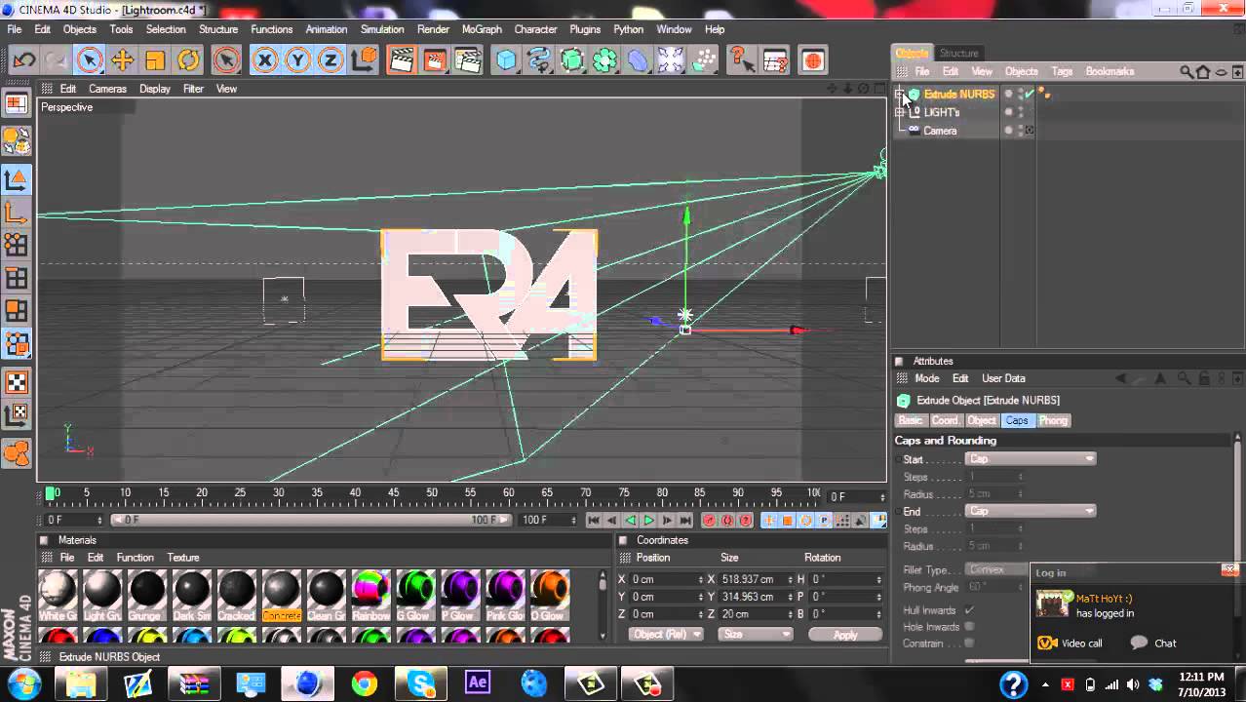Click the Object Manager search icon

coord(1187,71)
